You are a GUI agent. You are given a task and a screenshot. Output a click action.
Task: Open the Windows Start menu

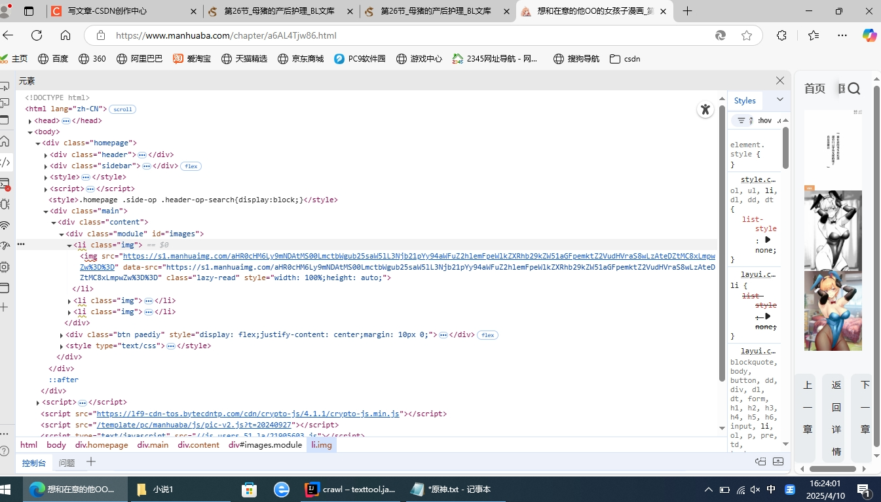pyautogui.click(x=7, y=490)
